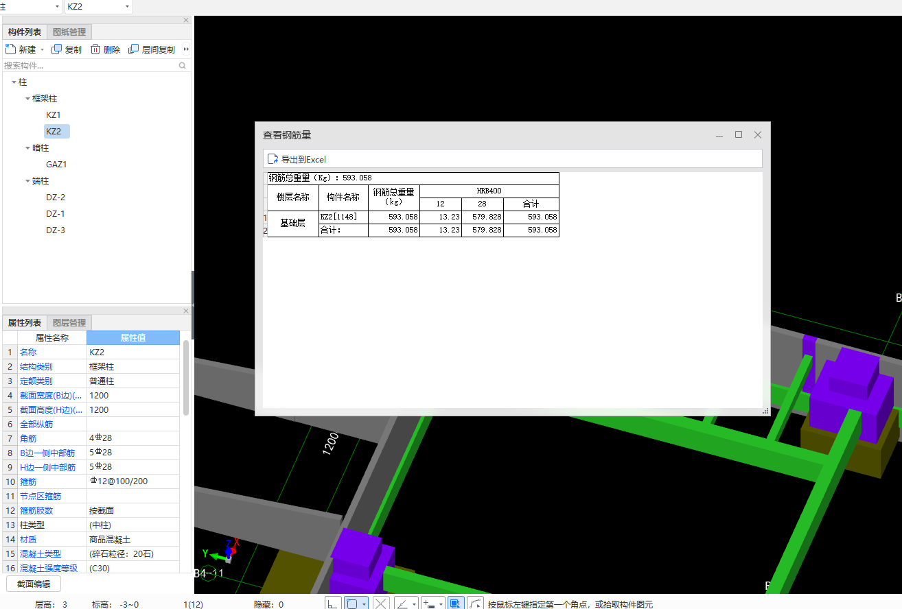The image size is (902, 609).
Task: Click the 基础层 floor name cell
Action: tap(293, 224)
